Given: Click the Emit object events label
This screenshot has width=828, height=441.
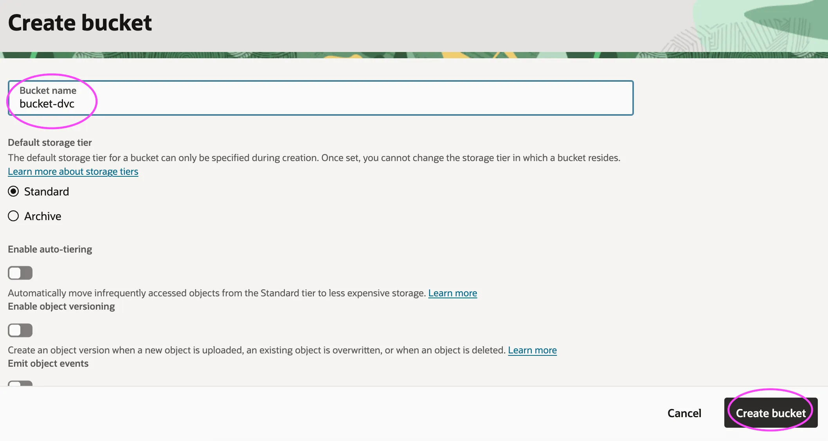Looking at the screenshot, I should click(48, 364).
